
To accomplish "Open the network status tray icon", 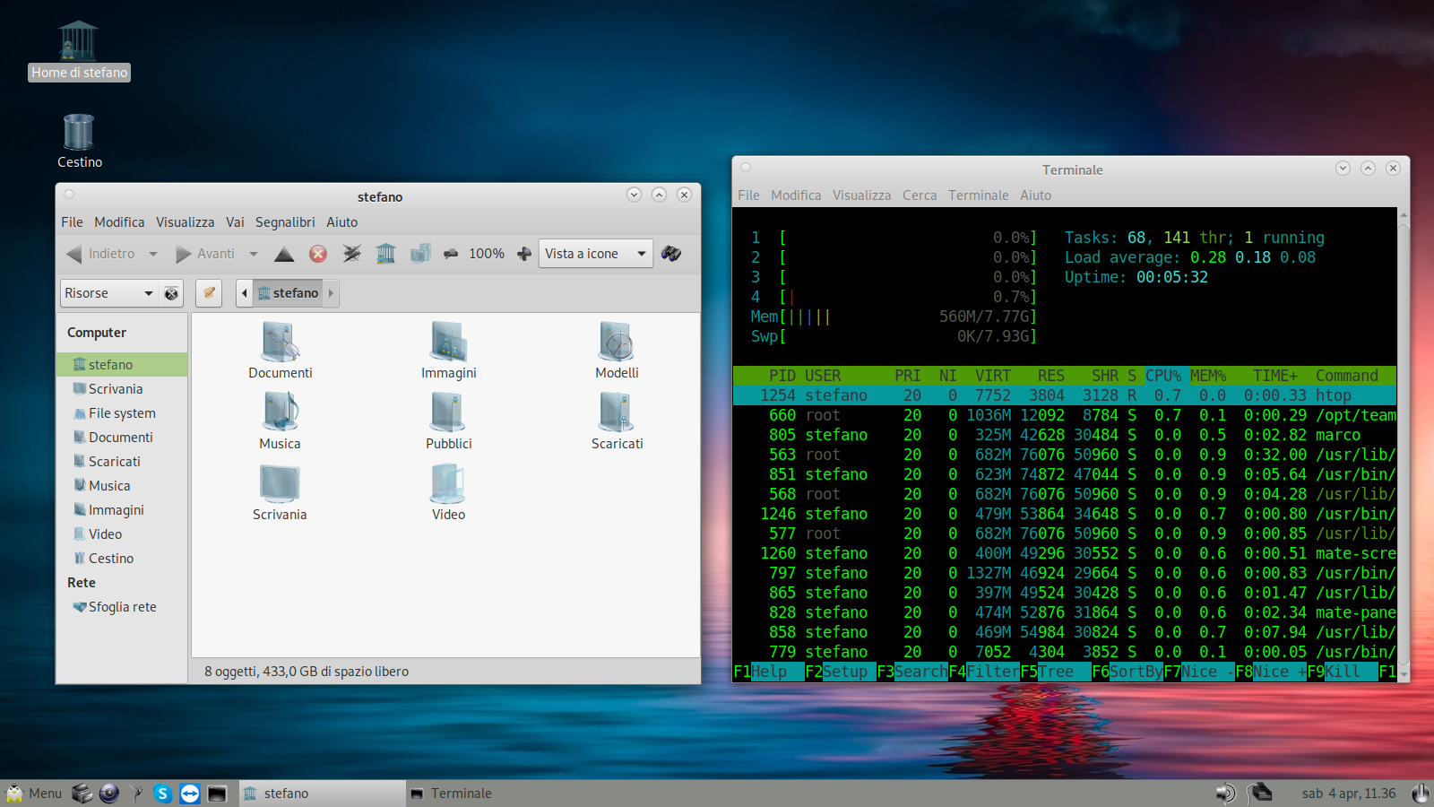I will 1259,794.
